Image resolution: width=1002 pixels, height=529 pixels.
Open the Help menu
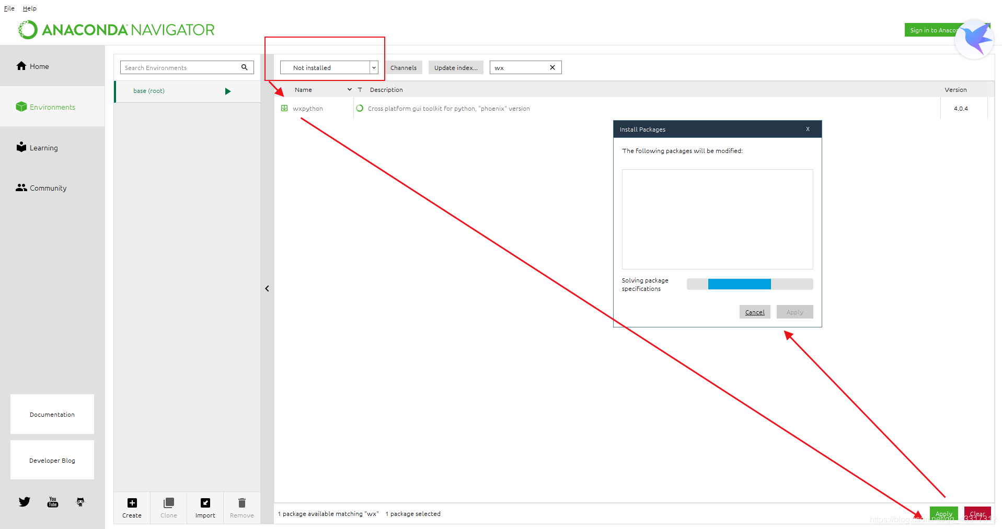tap(30, 8)
